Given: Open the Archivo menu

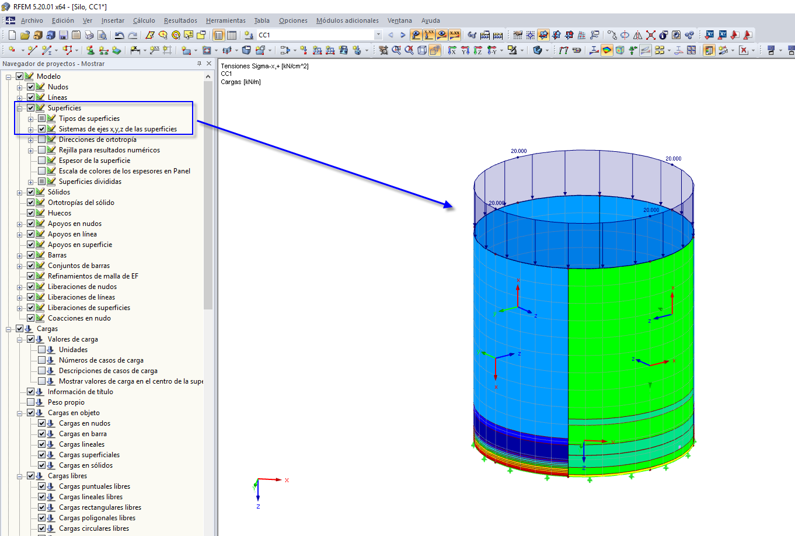Looking at the screenshot, I should [32, 20].
